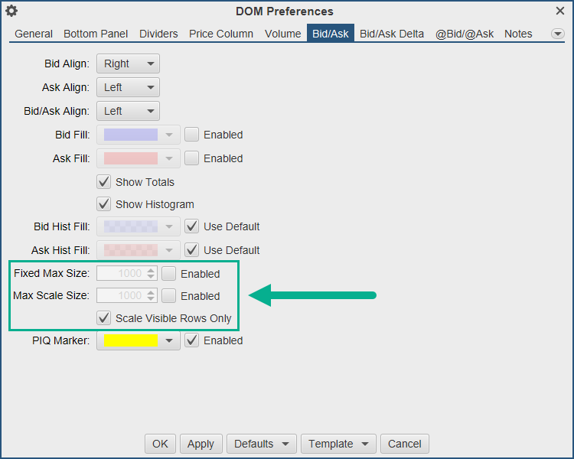This screenshot has width=574, height=459.
Task: Click the Max Scale Size input field
Action: [x=121, y=296]
